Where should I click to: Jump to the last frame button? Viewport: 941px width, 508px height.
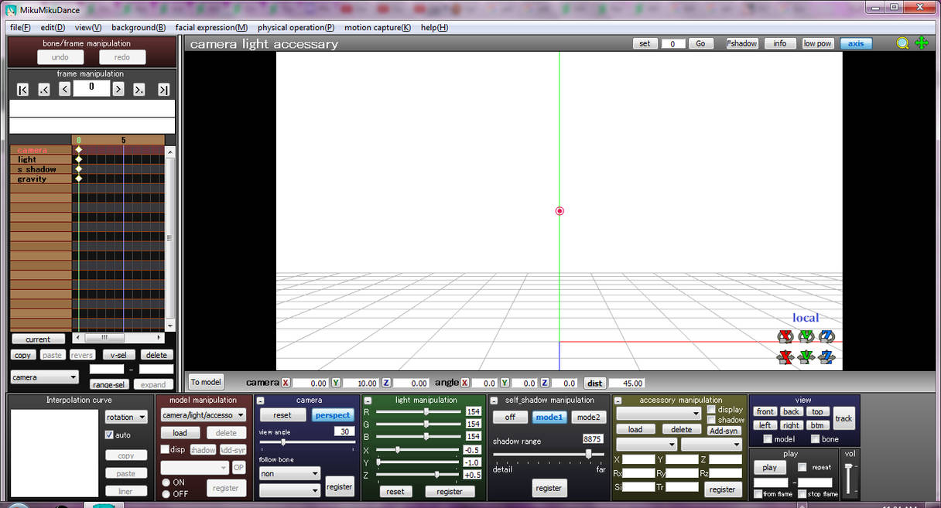coord(163,90)
